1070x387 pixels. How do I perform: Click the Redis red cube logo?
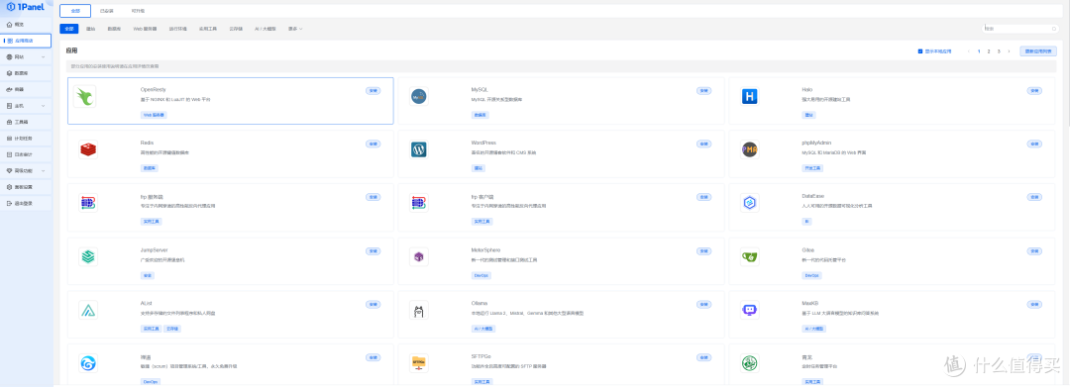coord(87,149)
